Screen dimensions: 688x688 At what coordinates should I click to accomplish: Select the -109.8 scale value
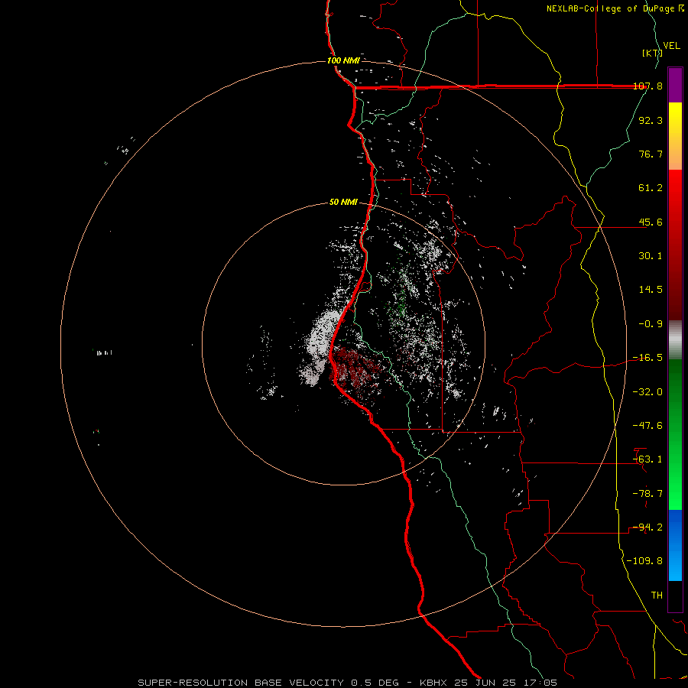[x=645, y=561]
